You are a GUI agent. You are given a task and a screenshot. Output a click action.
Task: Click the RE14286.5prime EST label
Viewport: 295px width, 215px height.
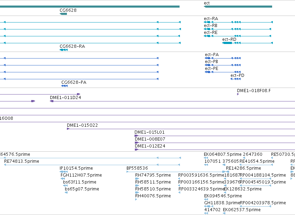coord(243,168)
